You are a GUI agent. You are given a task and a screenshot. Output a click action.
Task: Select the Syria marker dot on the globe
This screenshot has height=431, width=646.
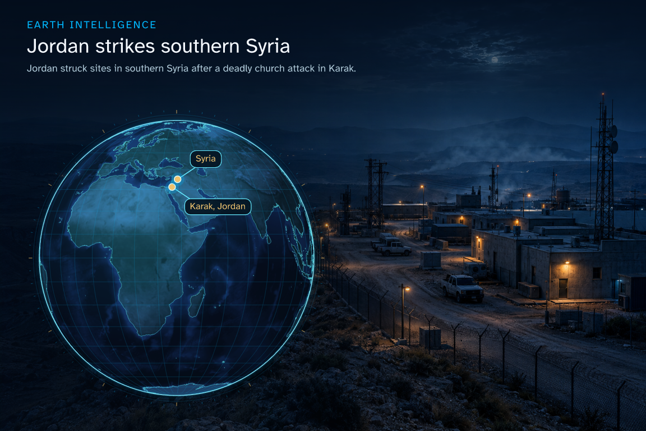click(178, 179)
